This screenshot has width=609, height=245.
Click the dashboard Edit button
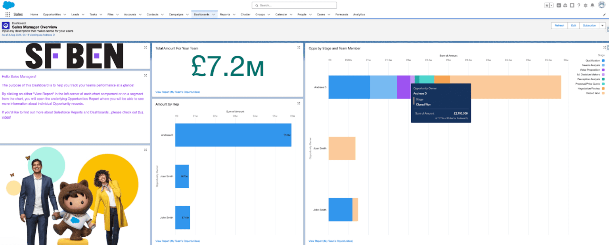click(x=574, y=25)
